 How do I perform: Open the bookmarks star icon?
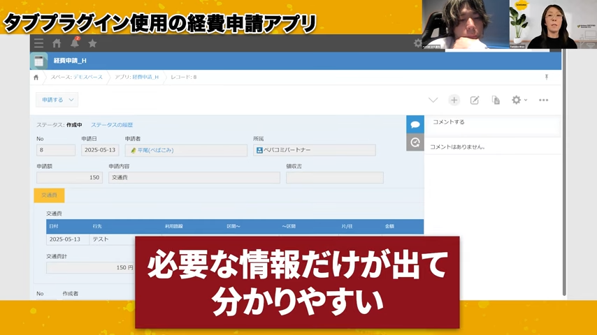(92, 43)
